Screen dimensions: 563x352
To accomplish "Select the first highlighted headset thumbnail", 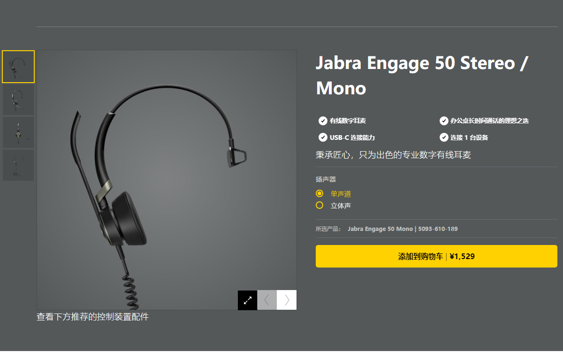I will pos(18,67).
